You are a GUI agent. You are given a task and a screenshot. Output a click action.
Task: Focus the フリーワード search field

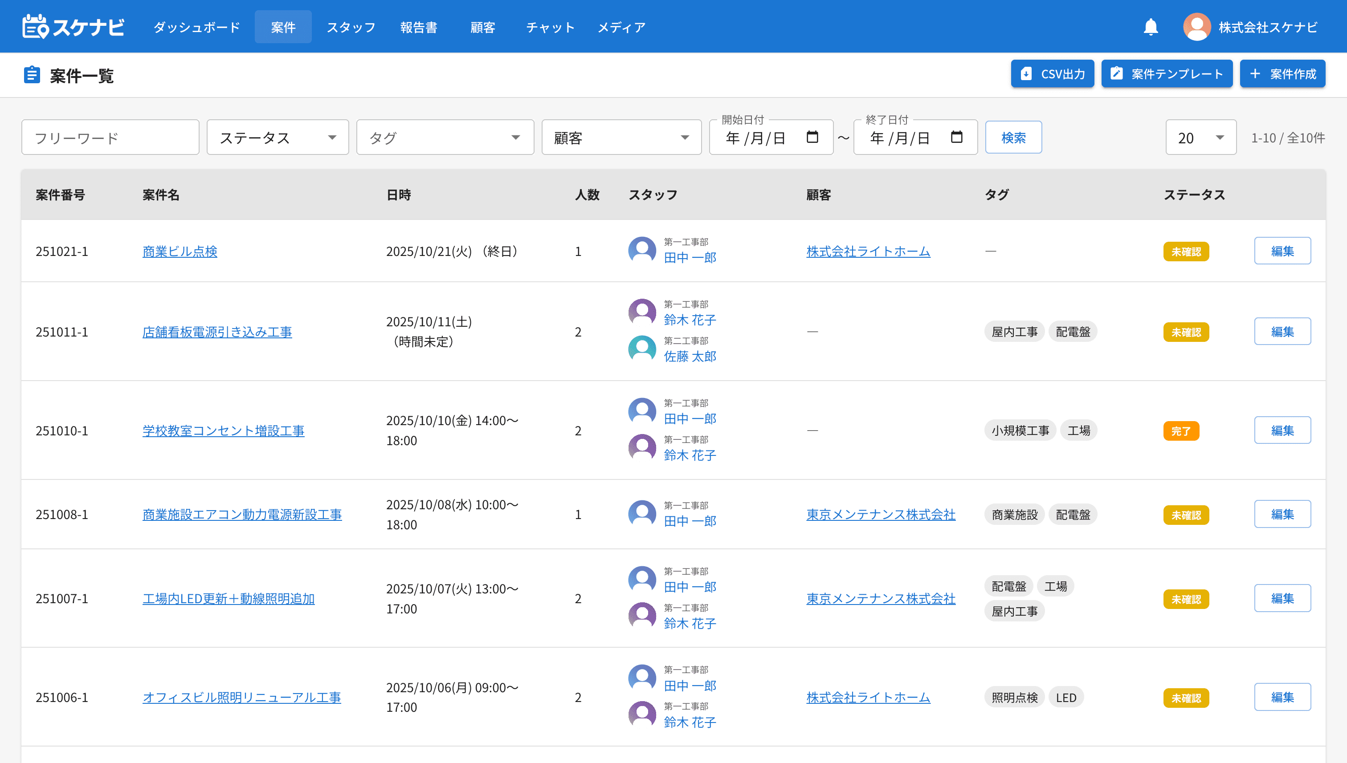110,138
